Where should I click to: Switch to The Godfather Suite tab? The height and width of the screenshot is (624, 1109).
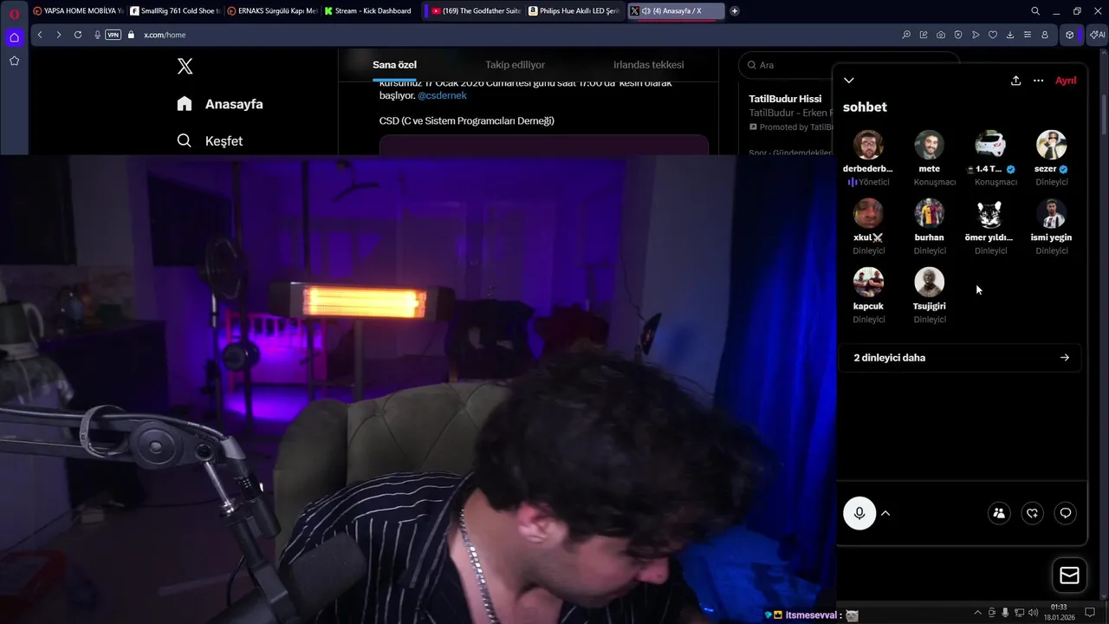pos(477,11)
